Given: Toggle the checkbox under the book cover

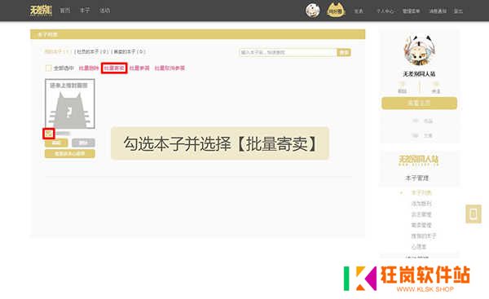Looking at the screenshot, I should pos(49,134).
